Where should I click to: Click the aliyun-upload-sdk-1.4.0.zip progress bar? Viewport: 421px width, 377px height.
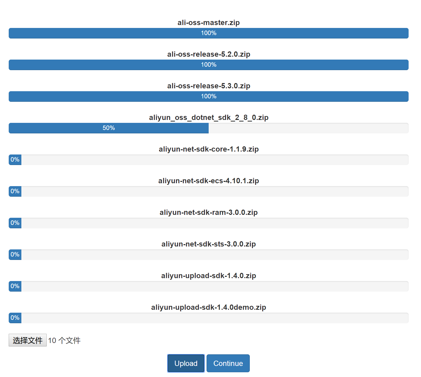point(209,286)
